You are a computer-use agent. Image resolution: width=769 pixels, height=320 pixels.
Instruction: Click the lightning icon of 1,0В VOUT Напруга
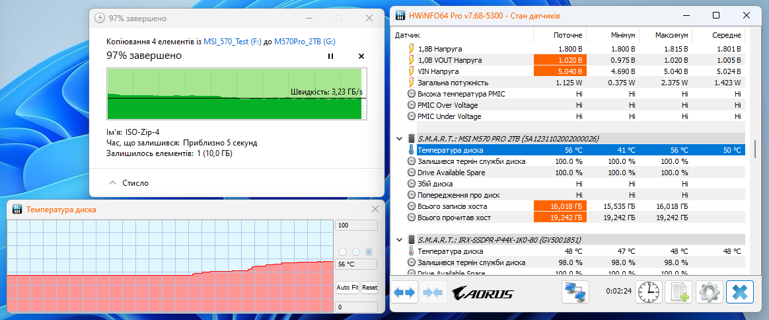point(412,60)
